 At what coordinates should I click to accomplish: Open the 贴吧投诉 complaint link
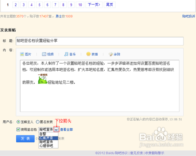point(189,16)
